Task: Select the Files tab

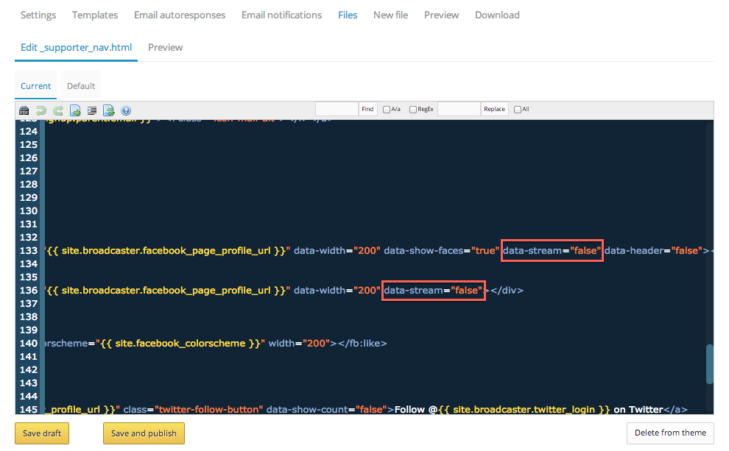Action: 348,15
